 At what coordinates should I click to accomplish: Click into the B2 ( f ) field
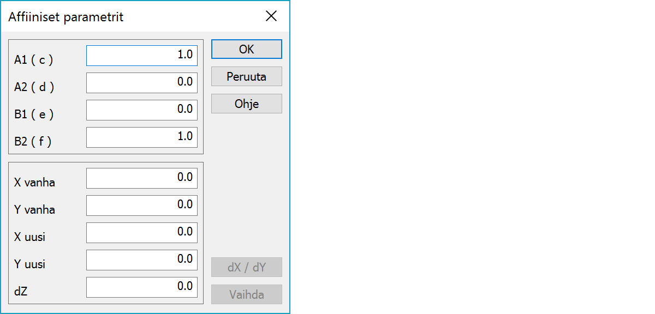142,137
